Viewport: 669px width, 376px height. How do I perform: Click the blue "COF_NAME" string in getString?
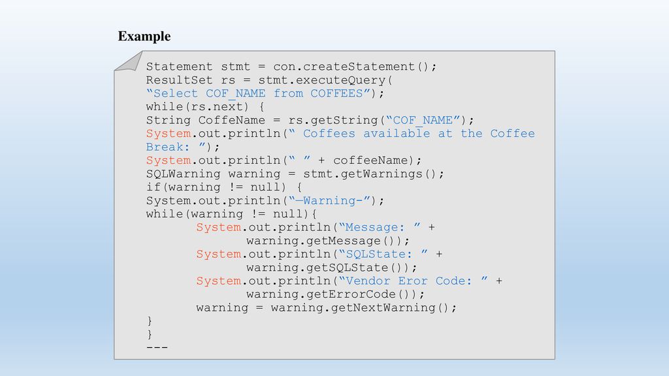click(423, 120)
